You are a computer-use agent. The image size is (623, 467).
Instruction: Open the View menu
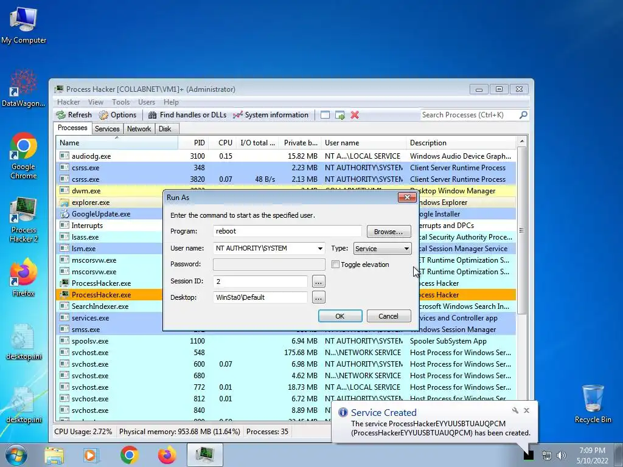pos(96,102)
